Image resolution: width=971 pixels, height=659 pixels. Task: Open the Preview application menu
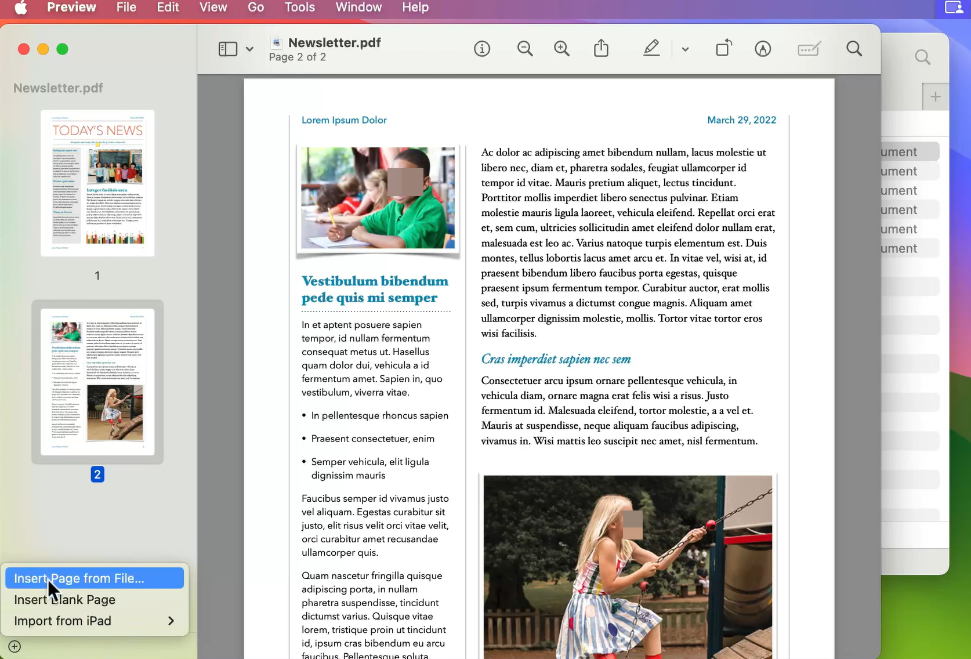[x=71, y=8]
